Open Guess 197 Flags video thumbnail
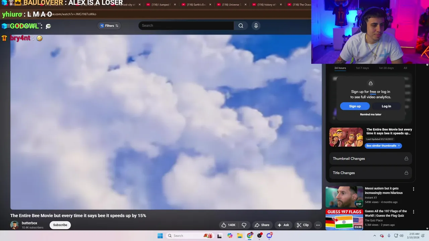The image size is (429, 241). pyautogui.click(x=344, y=220)
